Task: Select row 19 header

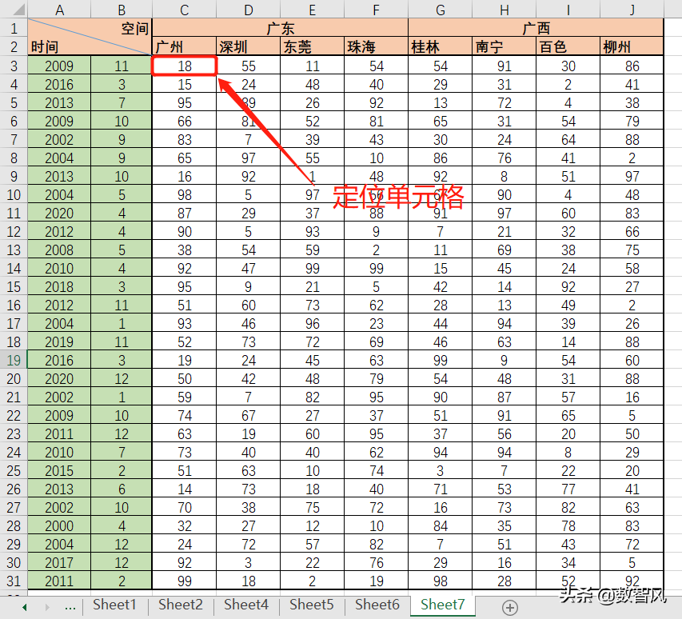Action: click(14, 360)
